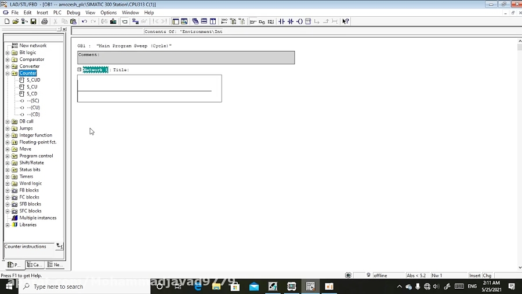The width and height of the screenshot is (522, 294).
Task: Expand the Bit logic folder
Action: 8,53
